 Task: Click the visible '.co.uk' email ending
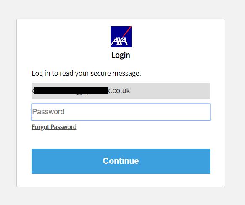[x=119, y=91]
